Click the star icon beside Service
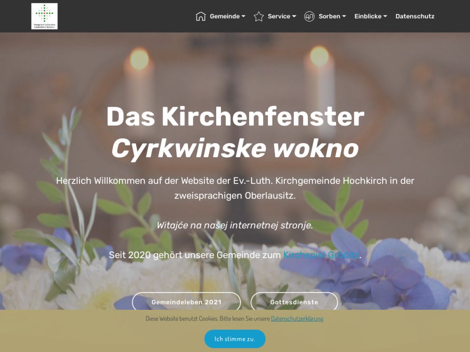 (258, 16)
